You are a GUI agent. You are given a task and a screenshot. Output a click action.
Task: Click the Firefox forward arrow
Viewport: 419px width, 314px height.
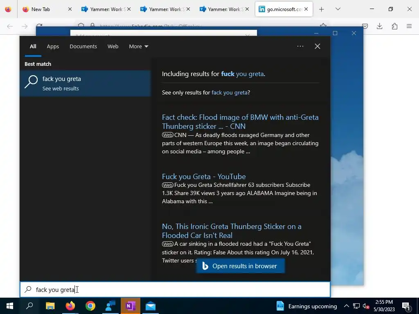pyautogui.click(x=25, y=26)
